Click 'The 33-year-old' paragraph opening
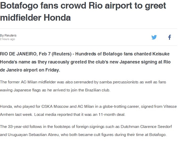The image size is (185, 141). point(14,127)
